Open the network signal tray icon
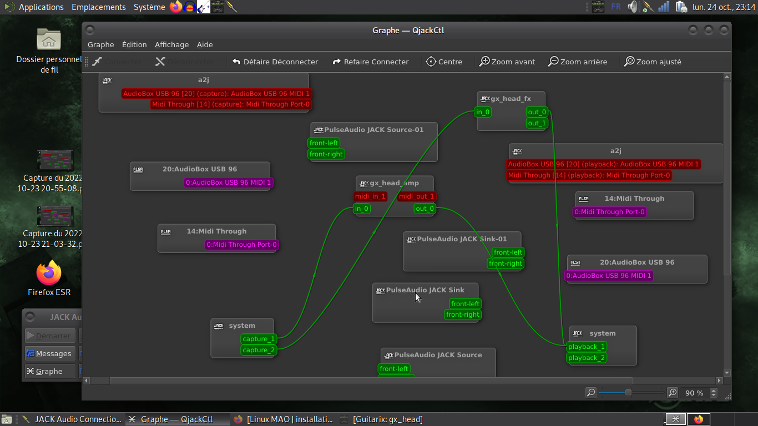 (x=664, y=7)
